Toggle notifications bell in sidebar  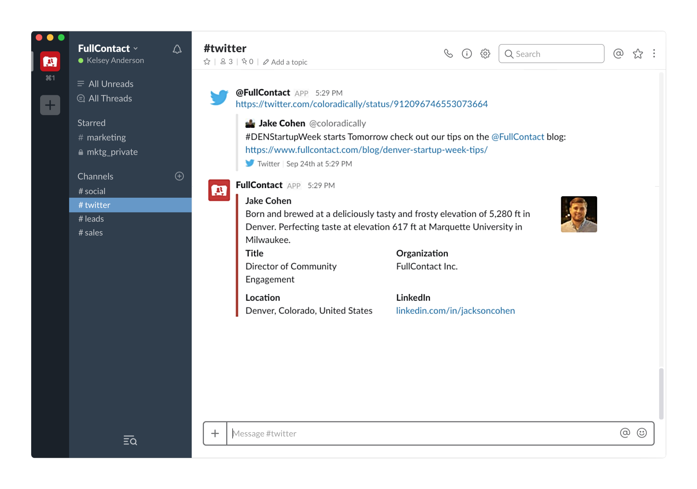177,49
